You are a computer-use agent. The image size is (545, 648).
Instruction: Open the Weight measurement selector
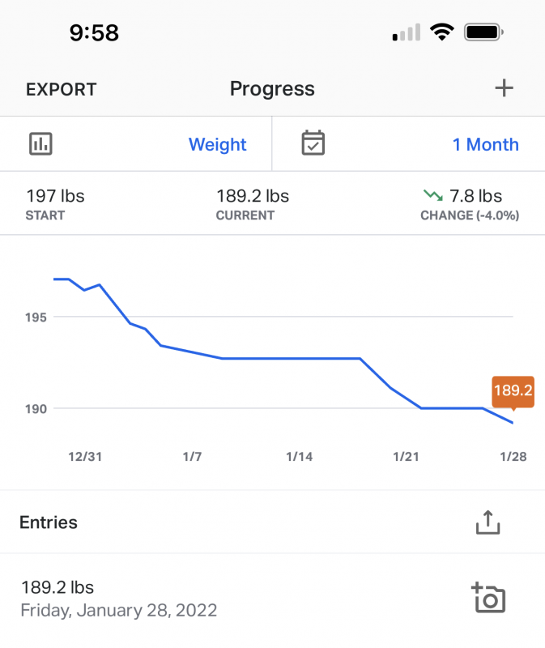217,144
